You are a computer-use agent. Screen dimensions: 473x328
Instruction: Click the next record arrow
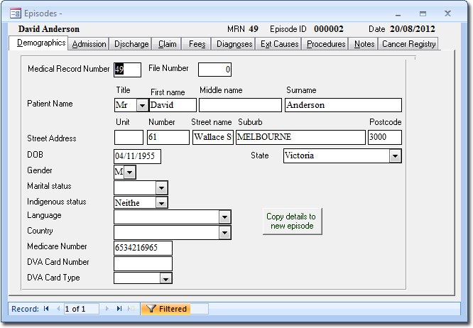[x=108, y=309]
